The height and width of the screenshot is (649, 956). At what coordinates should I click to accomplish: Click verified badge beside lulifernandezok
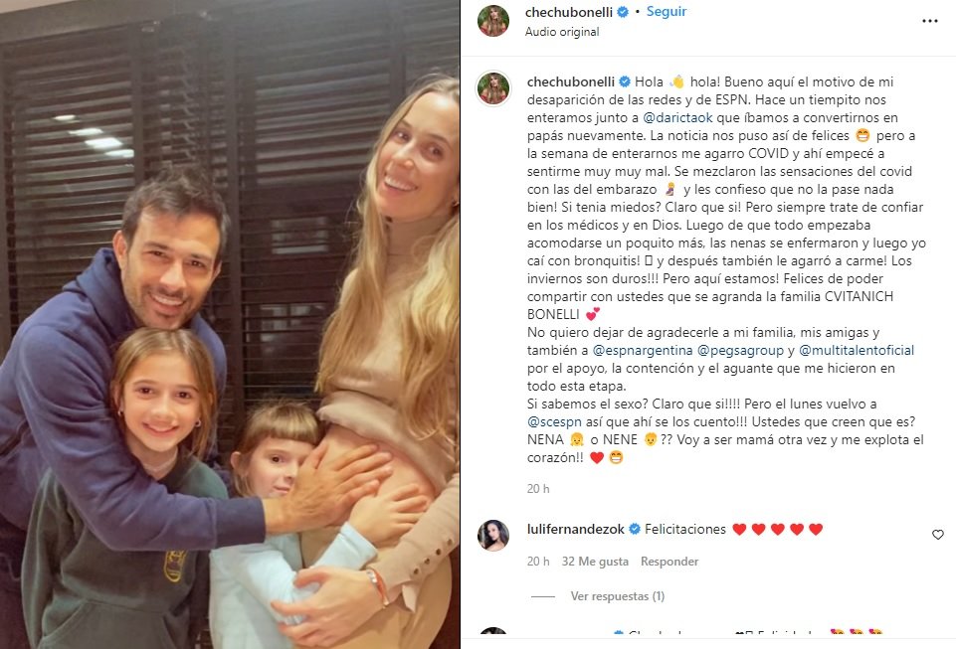[x=635, y=529]
